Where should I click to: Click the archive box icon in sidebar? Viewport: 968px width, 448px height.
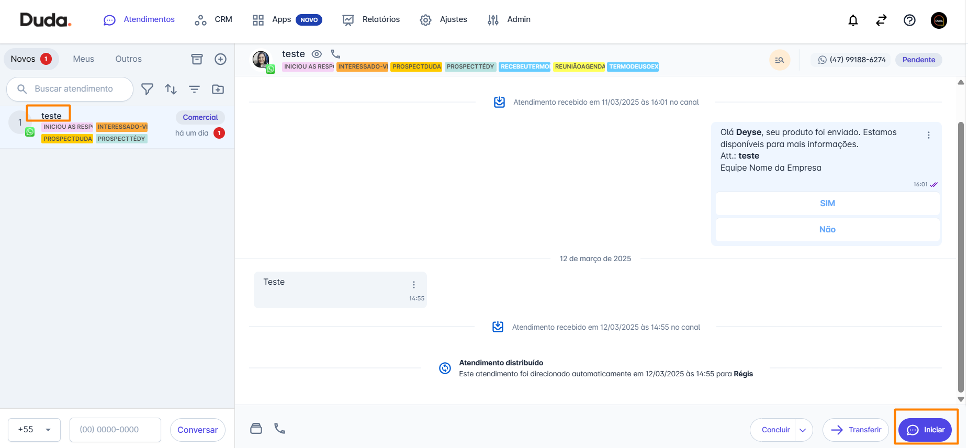click(x=197, y=59)
